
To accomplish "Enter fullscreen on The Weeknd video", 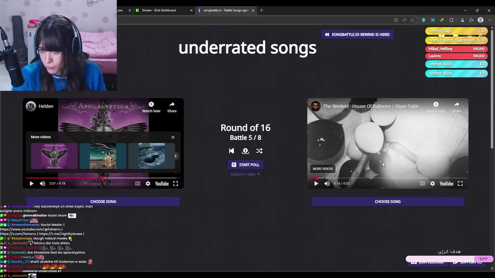I will 460,184.
